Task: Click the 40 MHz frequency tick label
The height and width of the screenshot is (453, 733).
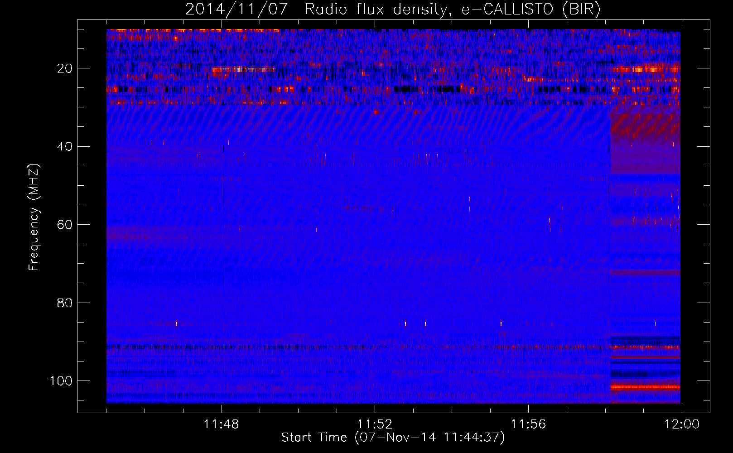Action: pyautogui.click(x=65, y=147)
